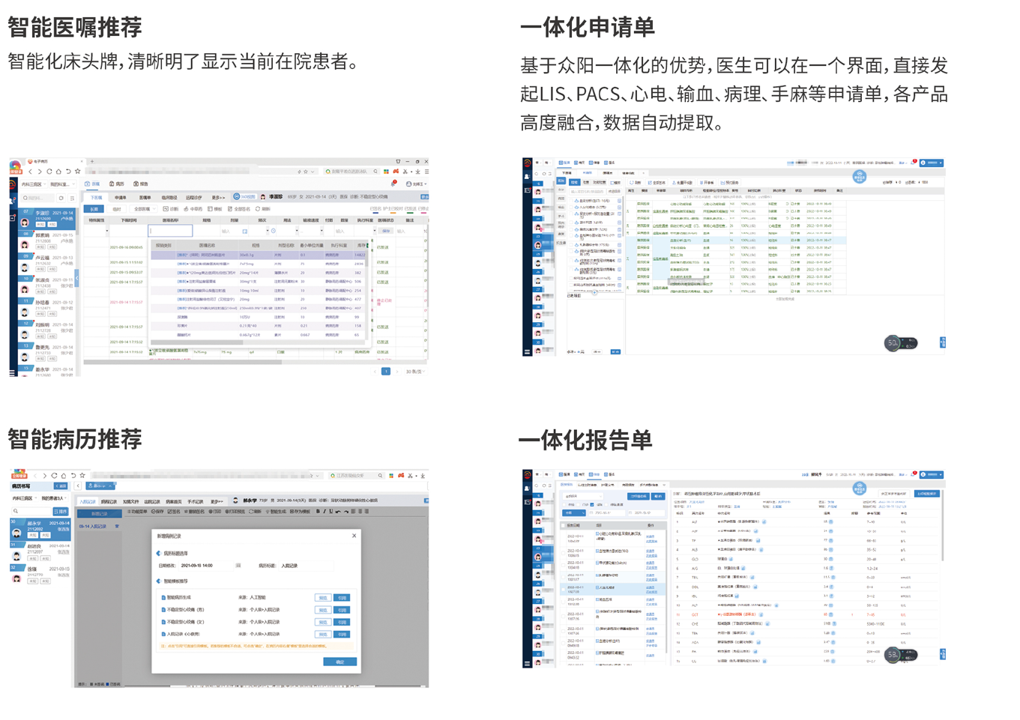Switch to the 申请单 tab in orders view
This screenshot has height=720, width=1020.
point(120,198)
